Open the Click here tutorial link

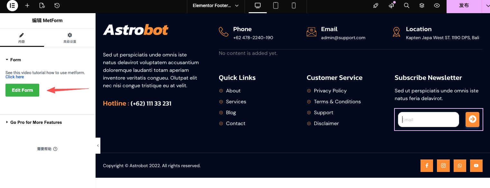coord(15,77)
